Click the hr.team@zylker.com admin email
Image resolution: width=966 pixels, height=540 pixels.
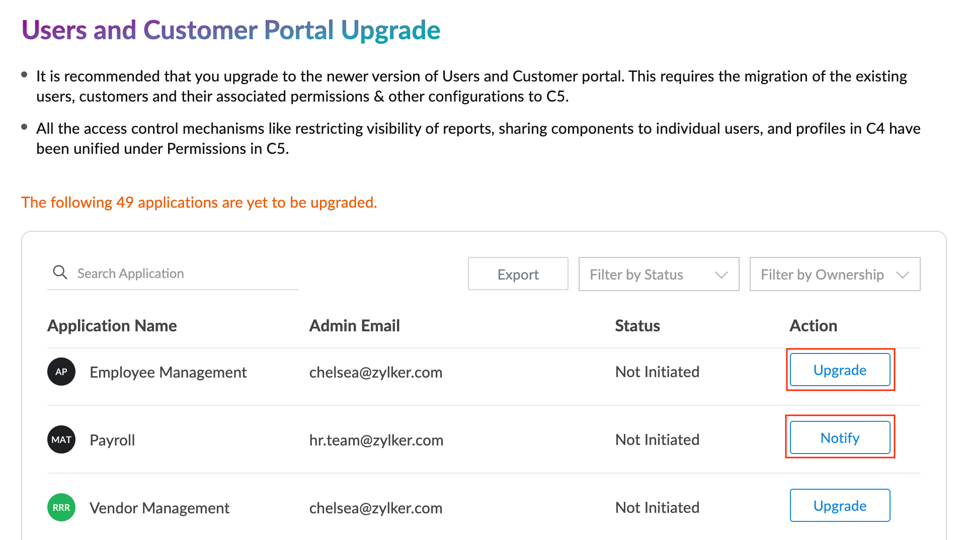click(376, 440)
